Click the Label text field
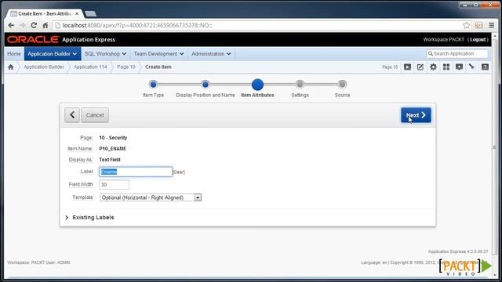Screen dimensions: 502x282 tap(136, 172)
